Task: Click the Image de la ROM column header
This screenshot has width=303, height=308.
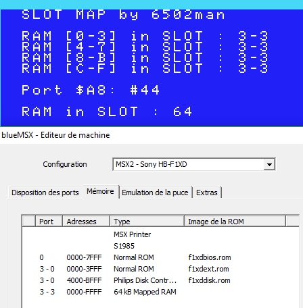Action: 235,222
